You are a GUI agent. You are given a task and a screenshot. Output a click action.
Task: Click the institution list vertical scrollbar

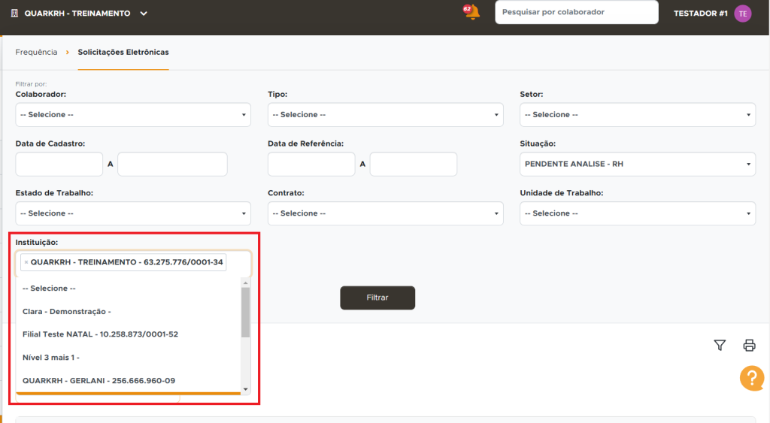245,312
